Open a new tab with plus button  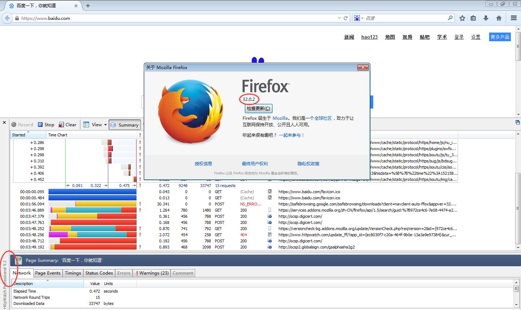[x=88, y=6]
